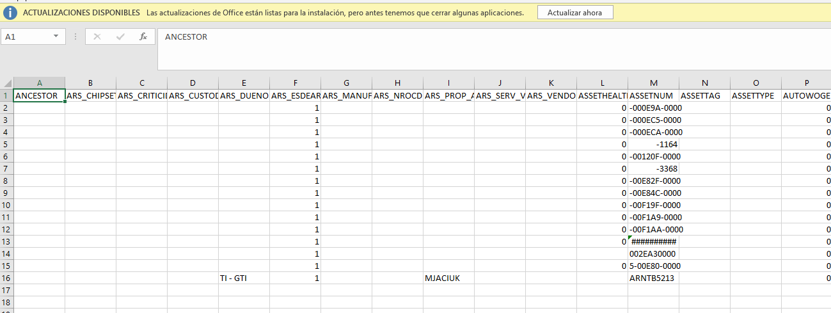
Task: Select row 16 header
Action: click(x=6, y=278)
